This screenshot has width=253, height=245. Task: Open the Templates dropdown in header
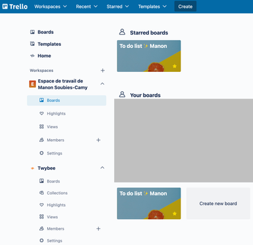tap(152, 7)
